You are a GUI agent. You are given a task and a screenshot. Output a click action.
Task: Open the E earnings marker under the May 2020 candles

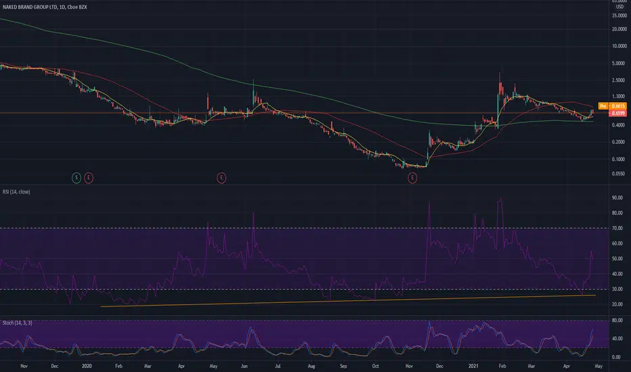pyautogui.click(x=221, y=177)
